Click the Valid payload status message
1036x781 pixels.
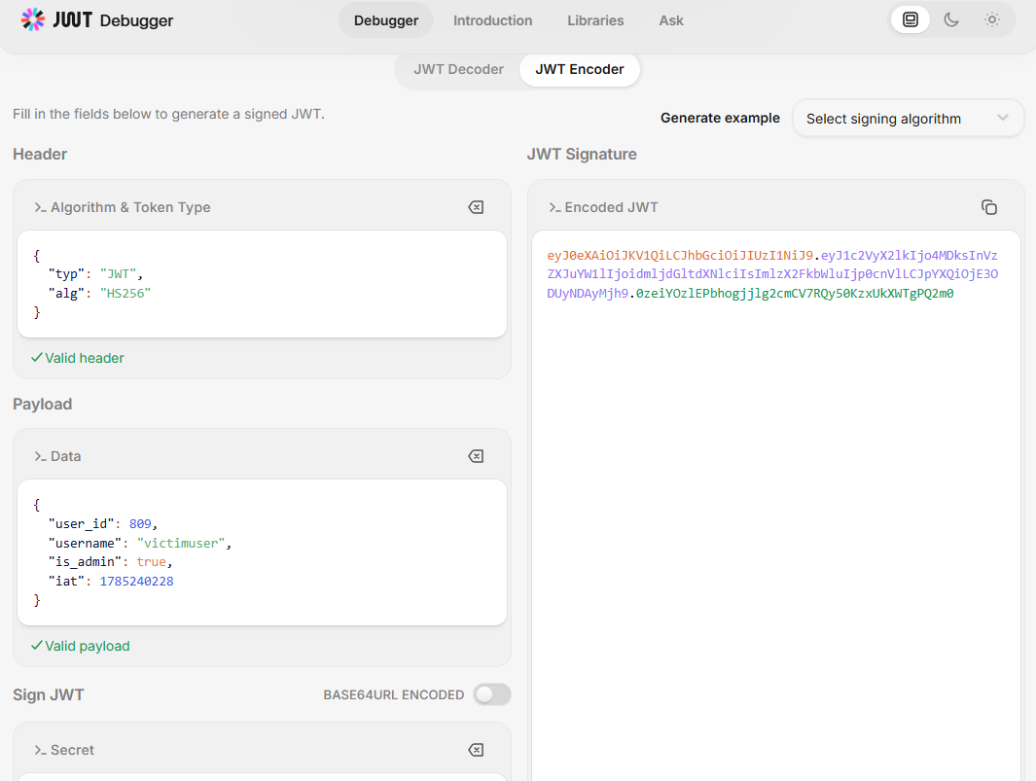(x=81, y=646)
